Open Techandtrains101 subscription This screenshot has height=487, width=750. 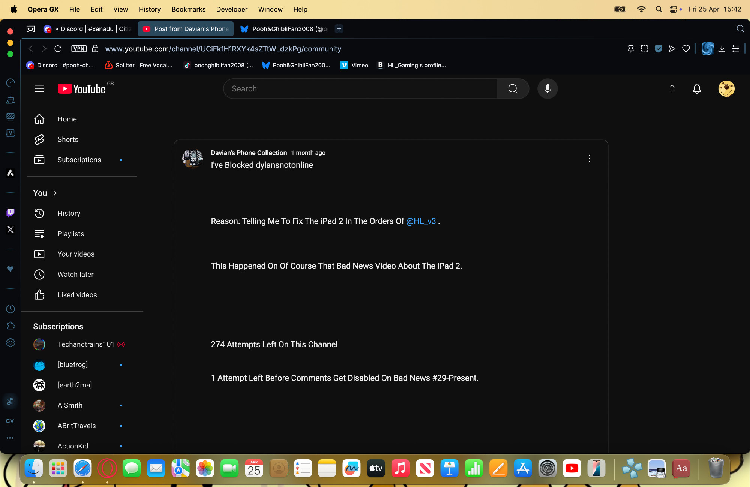pyautogui.click(x=82, y=344)
